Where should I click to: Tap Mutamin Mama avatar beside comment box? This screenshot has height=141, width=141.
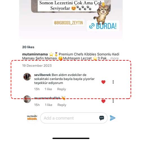click(x=32, y=118)
